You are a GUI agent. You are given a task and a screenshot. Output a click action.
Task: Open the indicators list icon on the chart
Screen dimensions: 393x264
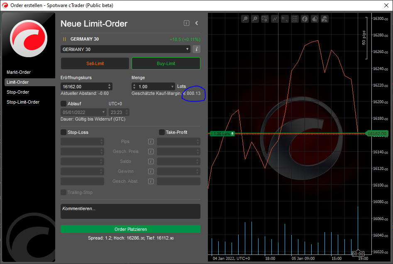pos(295,19)
